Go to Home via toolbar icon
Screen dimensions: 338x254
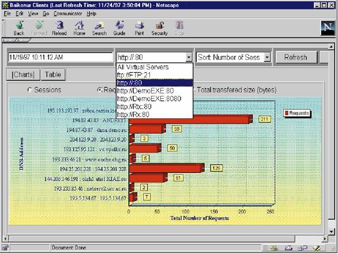(80, 28)
